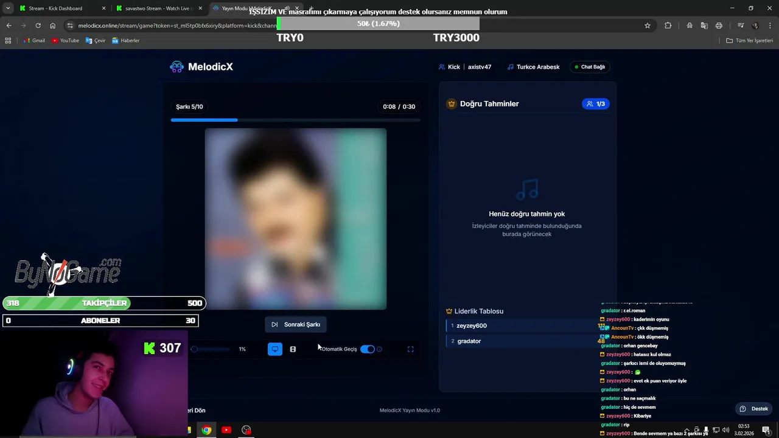Screen dimensions: 779x438
Task: Go to the browser home icon
Action: (52, 26)
